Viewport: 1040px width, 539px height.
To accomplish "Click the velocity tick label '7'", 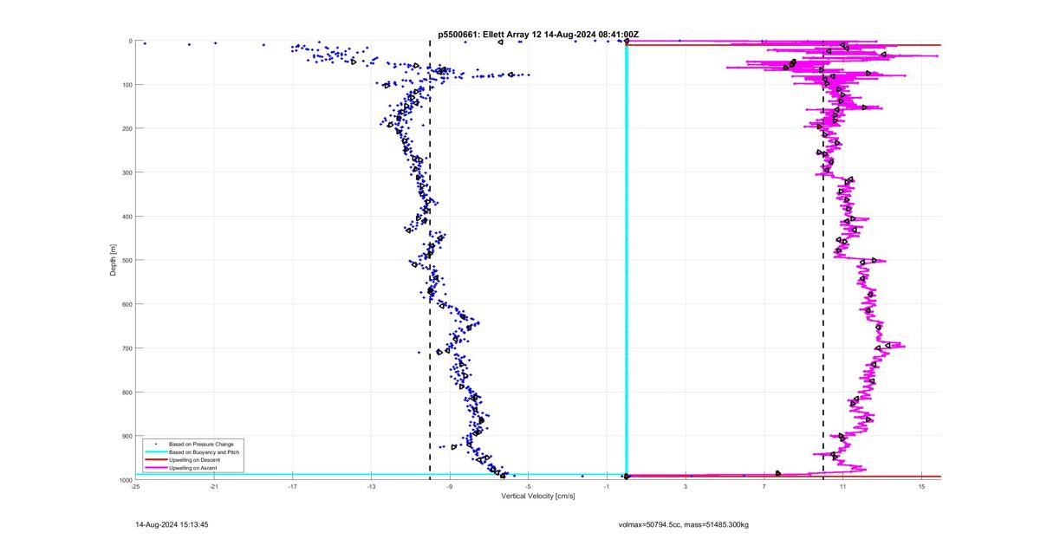I will coord(764,487).
